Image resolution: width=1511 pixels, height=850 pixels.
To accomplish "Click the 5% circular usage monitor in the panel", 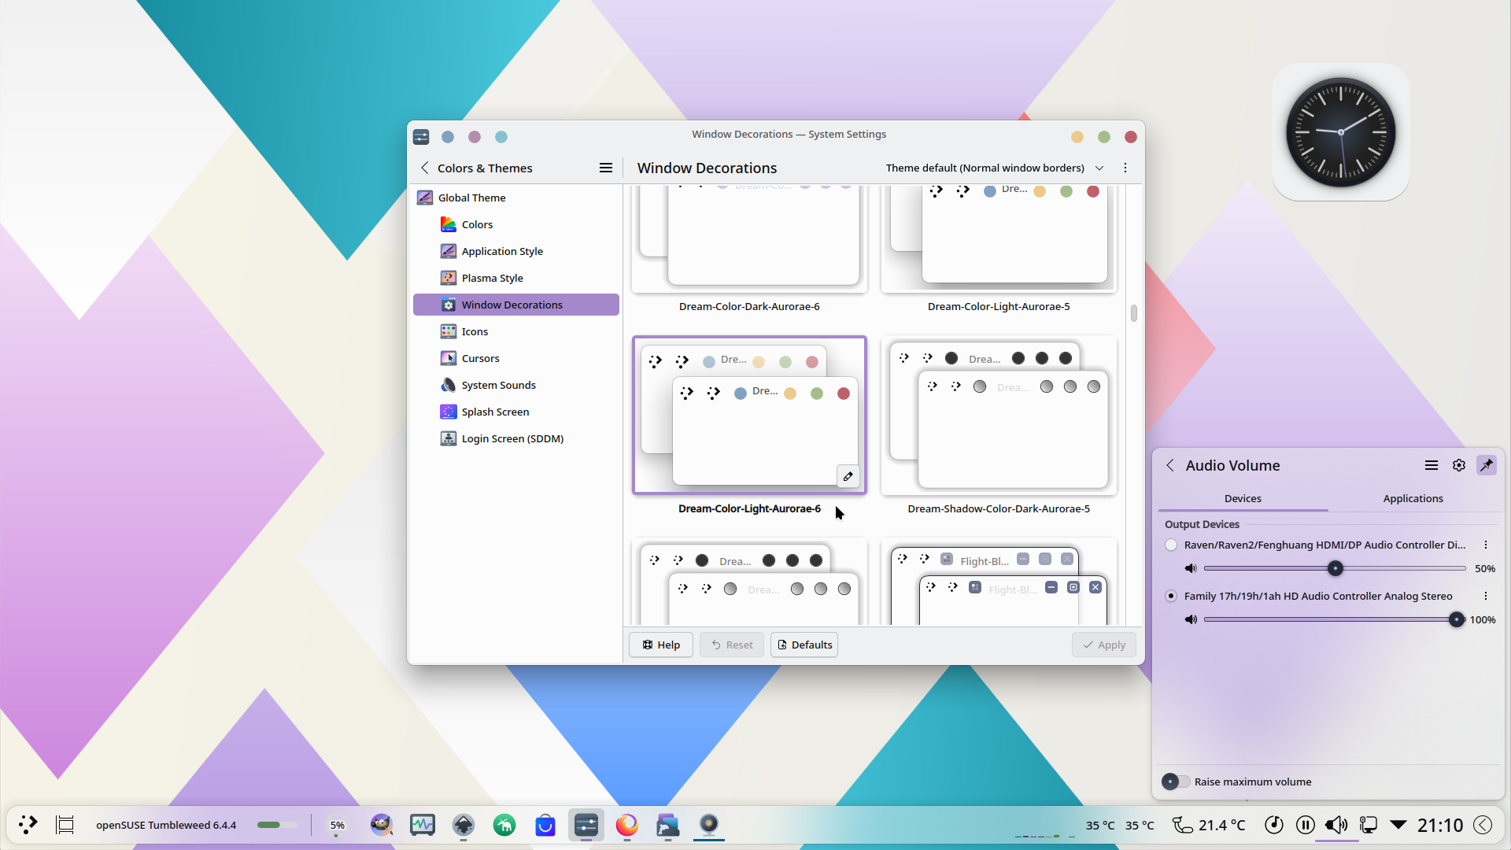I will 338,825.
